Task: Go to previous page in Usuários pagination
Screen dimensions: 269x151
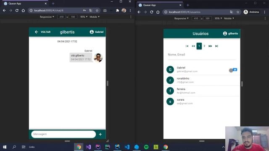Action: 193,46
